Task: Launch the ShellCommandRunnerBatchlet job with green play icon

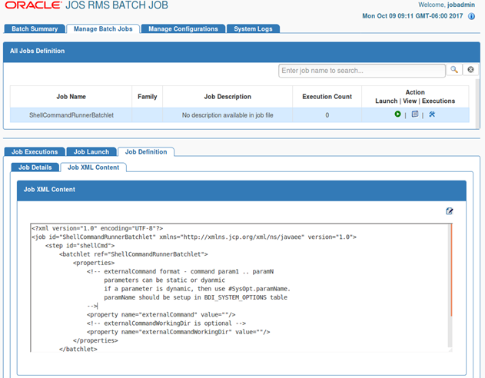Action: [397, 114]
